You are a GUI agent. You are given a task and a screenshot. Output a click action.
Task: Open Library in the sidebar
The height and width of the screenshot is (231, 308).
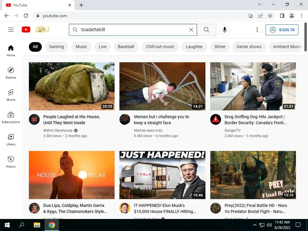[x=11, y=140]
